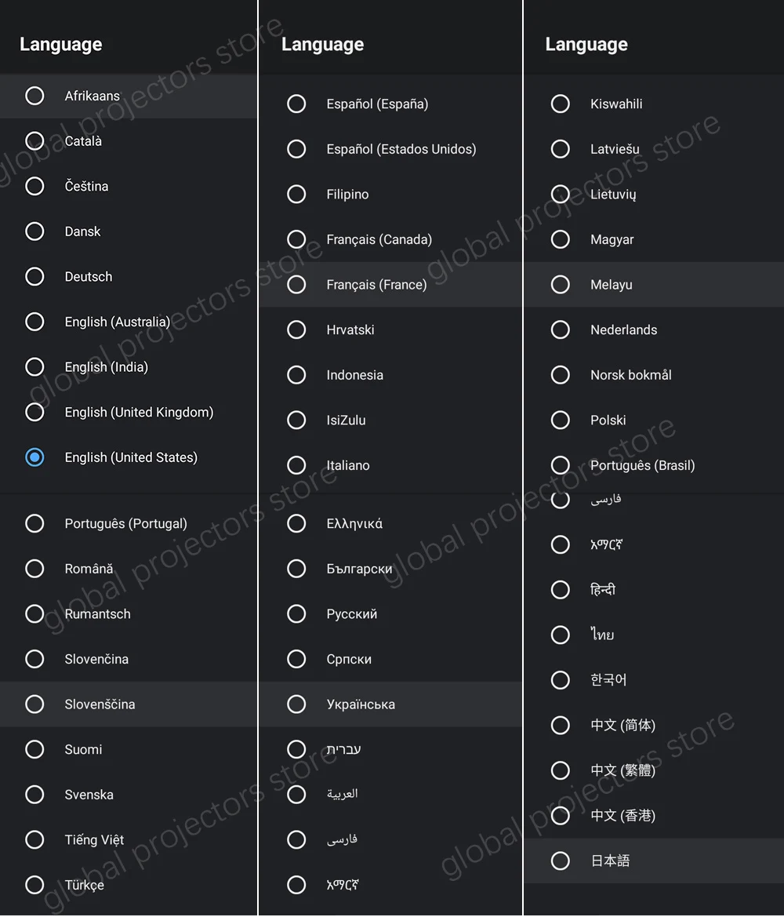
Task: Select the Українська radio button
Action: click(296, 704)
